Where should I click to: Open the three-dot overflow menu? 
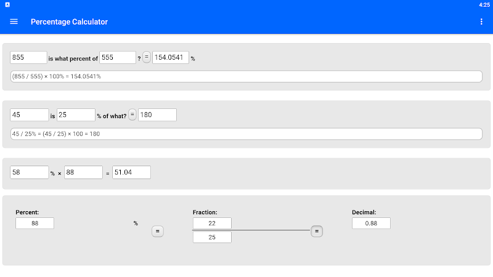pyautogui.click(x=481, y=22)
